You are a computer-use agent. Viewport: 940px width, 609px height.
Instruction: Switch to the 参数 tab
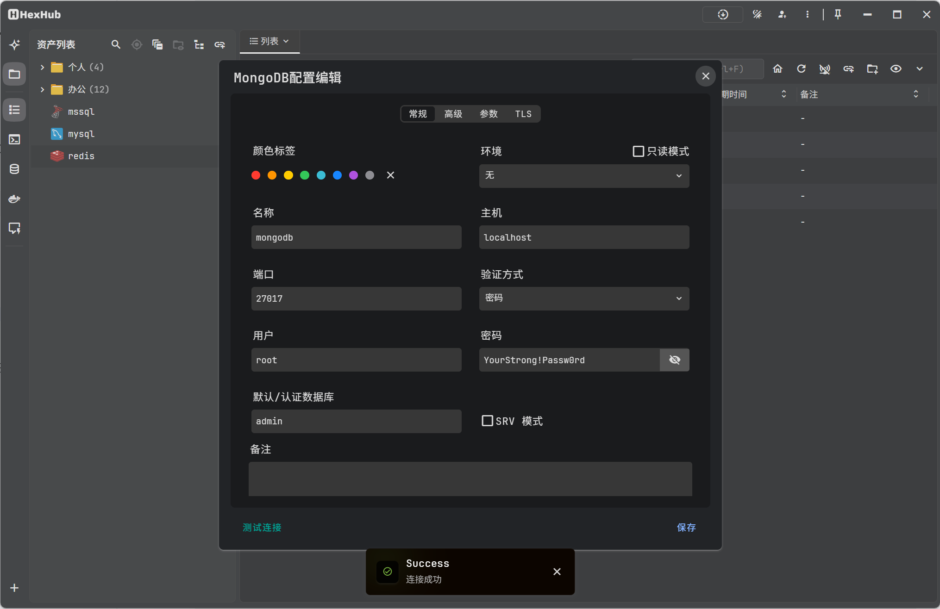[x=489, y=114]
